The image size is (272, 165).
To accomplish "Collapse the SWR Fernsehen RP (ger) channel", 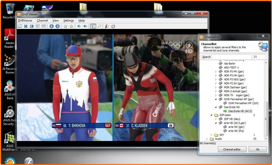I will coord(216,99).
